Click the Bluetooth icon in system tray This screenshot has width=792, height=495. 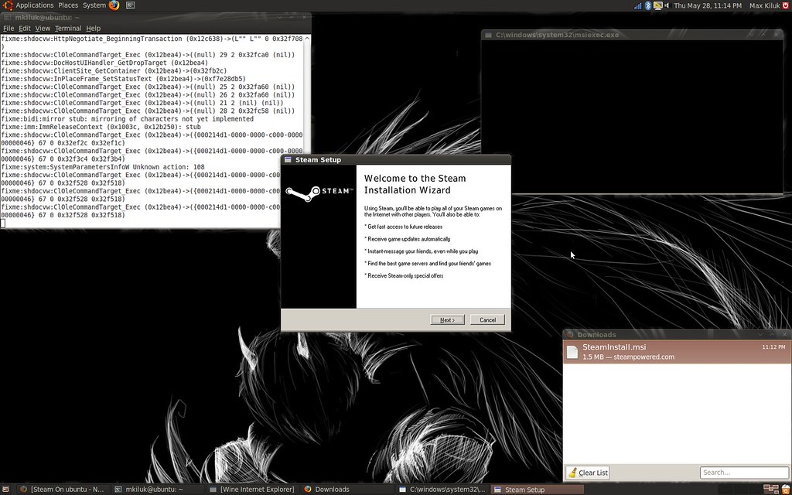[x=648, y=5]
